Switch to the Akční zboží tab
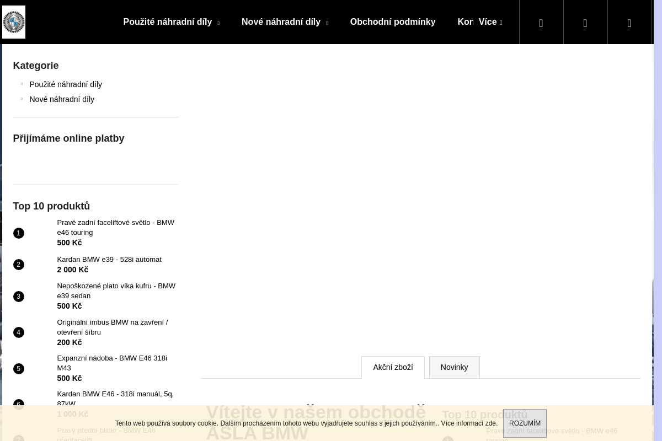 (393, 367)
